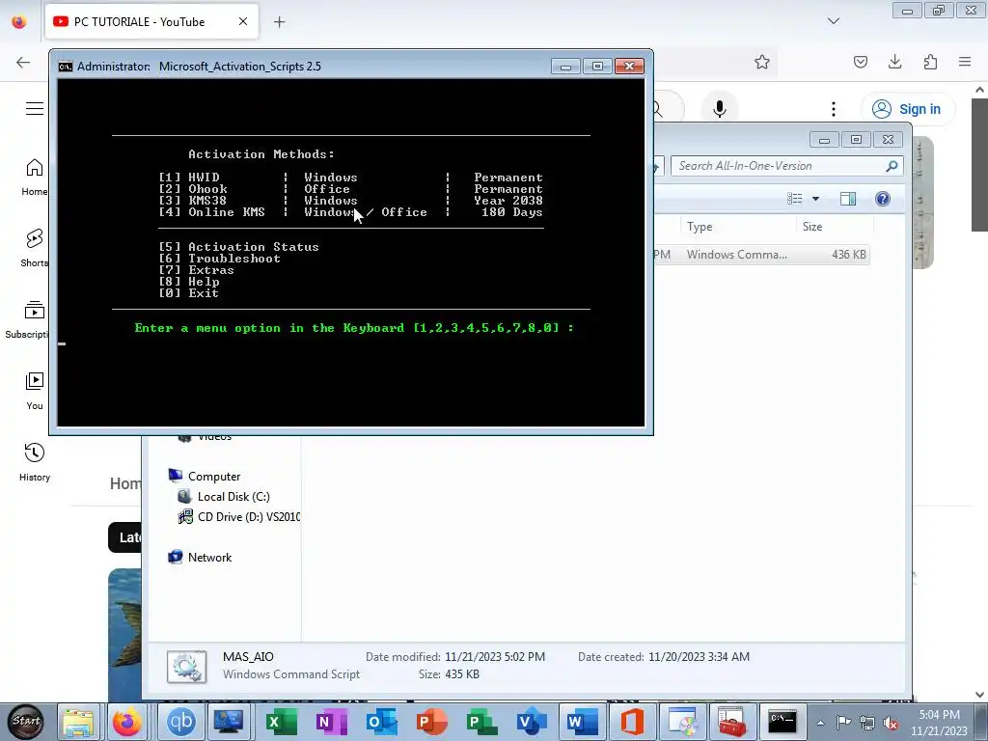Image resolution: width=988 pixels, height=741 pixels.
Task: Go back in the Firefox browser
Action: pos(23,62)
